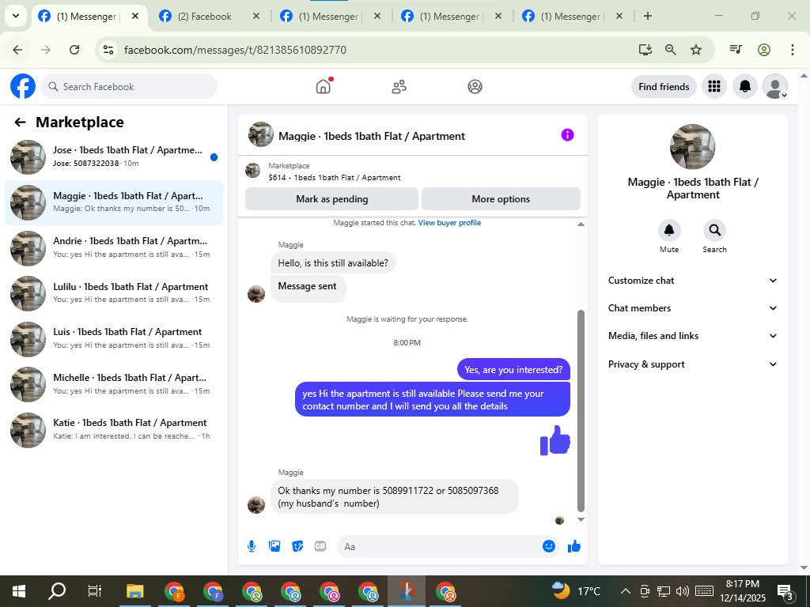Expand Customize chat section
810x607 pixels.
693,281
